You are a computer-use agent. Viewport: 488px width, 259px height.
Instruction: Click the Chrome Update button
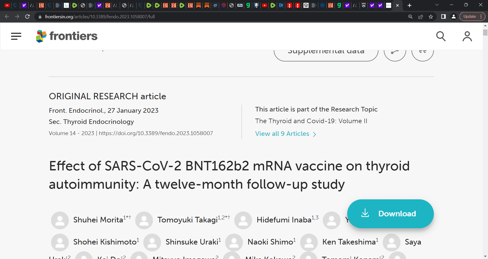469,17
